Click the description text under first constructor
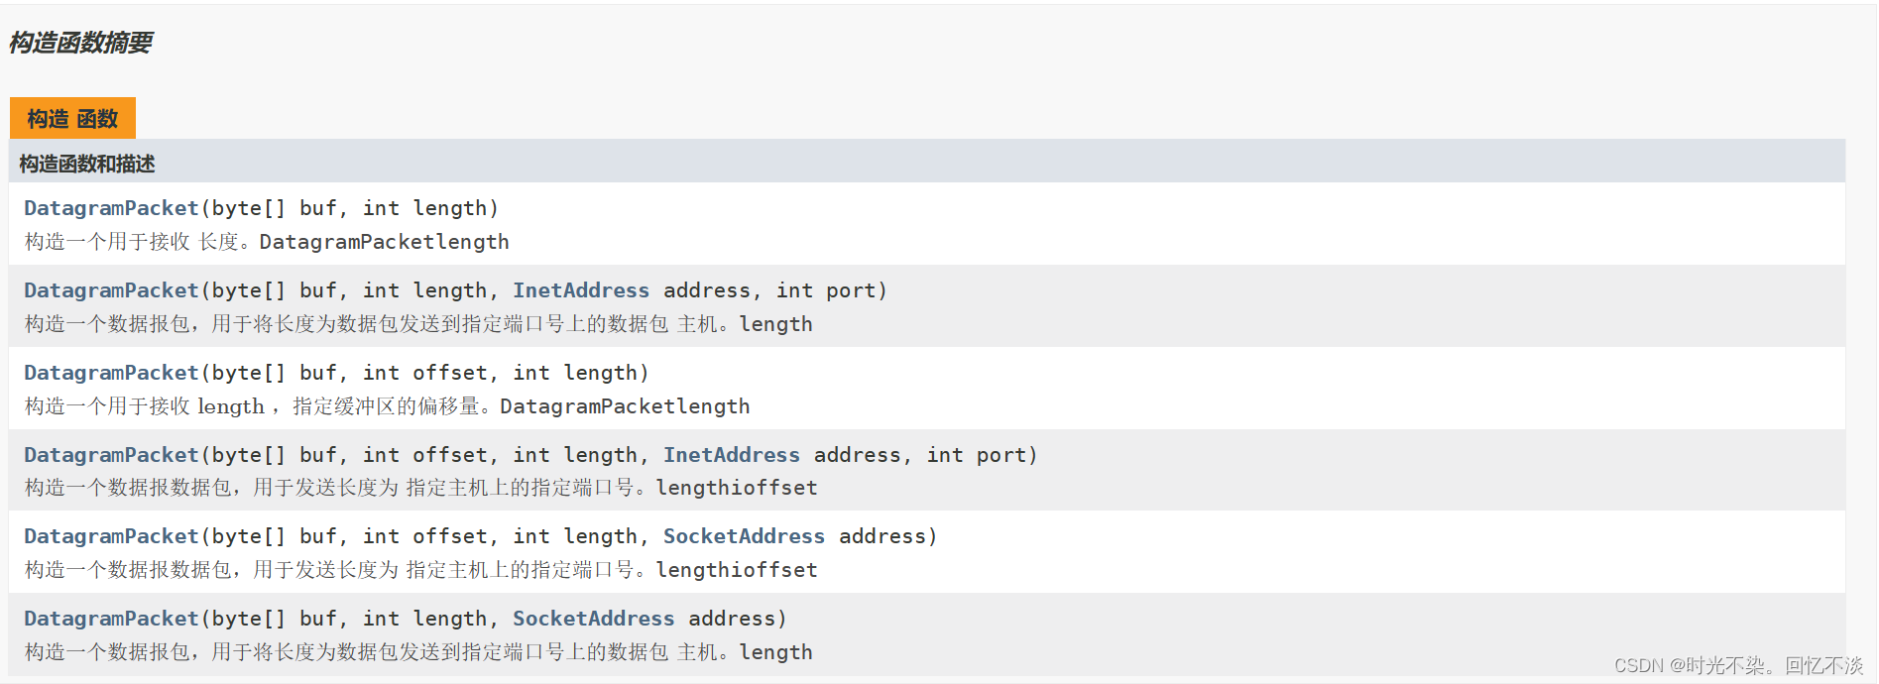This screenshot has height=684, width=1879. (267, 242)
